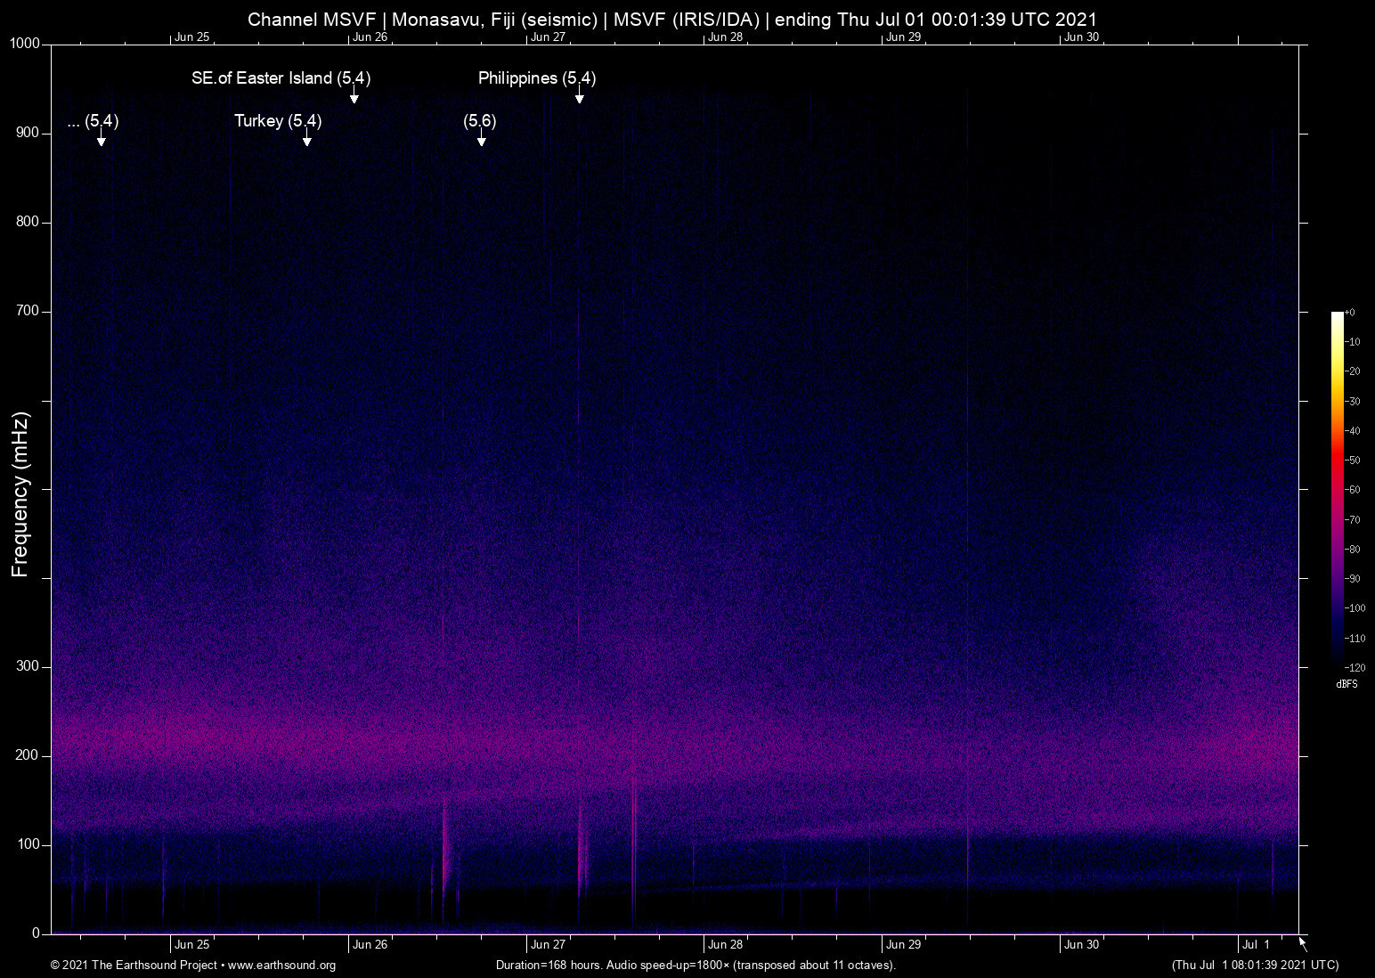1375x978 pixels.
Task: Click the cursor arrow icon ending the time axis
Action: 1303,943
